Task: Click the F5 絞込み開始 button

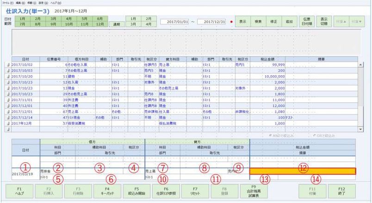Action: pos(136,191)
